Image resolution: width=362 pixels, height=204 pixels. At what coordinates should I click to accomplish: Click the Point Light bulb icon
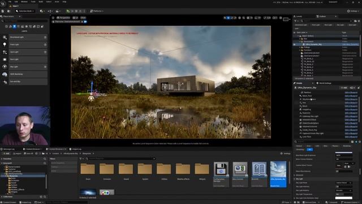coord(5,45)
